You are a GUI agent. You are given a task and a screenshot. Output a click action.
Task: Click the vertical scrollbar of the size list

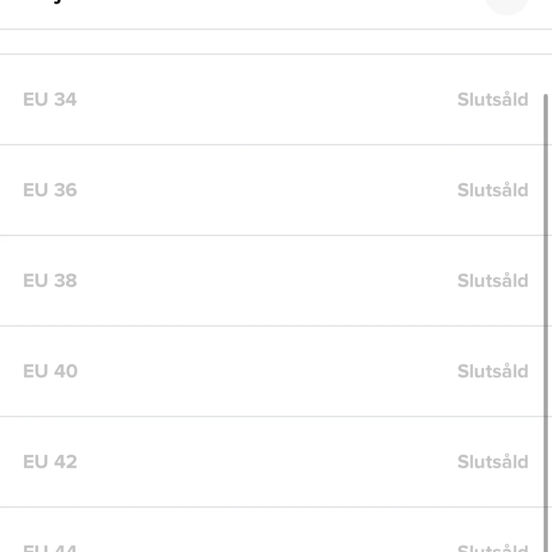click(x=546, y=319)
